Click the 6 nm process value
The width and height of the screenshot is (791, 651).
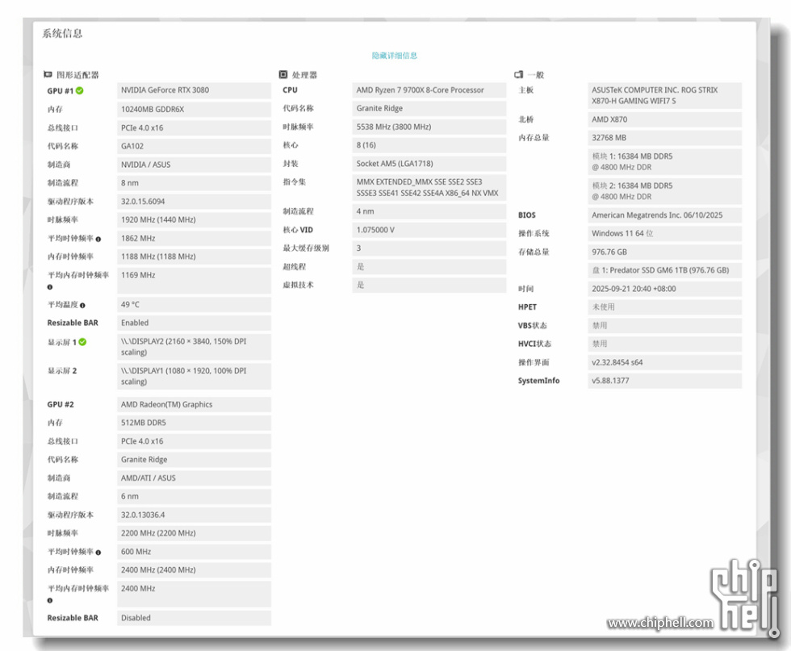[x=195, y=496]
